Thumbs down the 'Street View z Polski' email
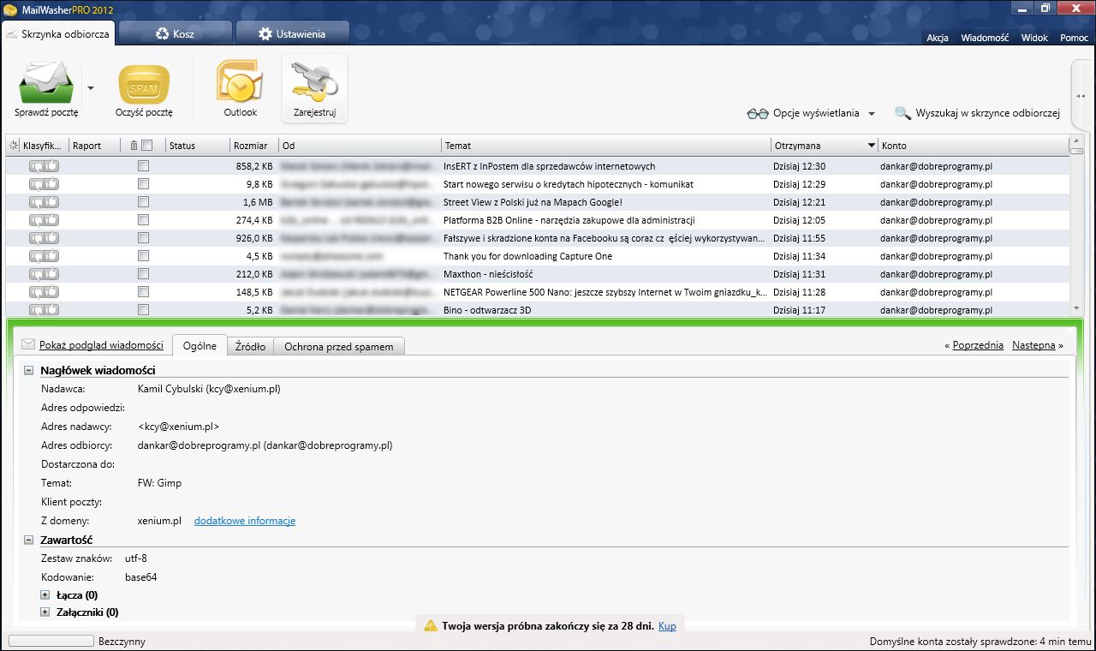 click(x=37, y=202)
